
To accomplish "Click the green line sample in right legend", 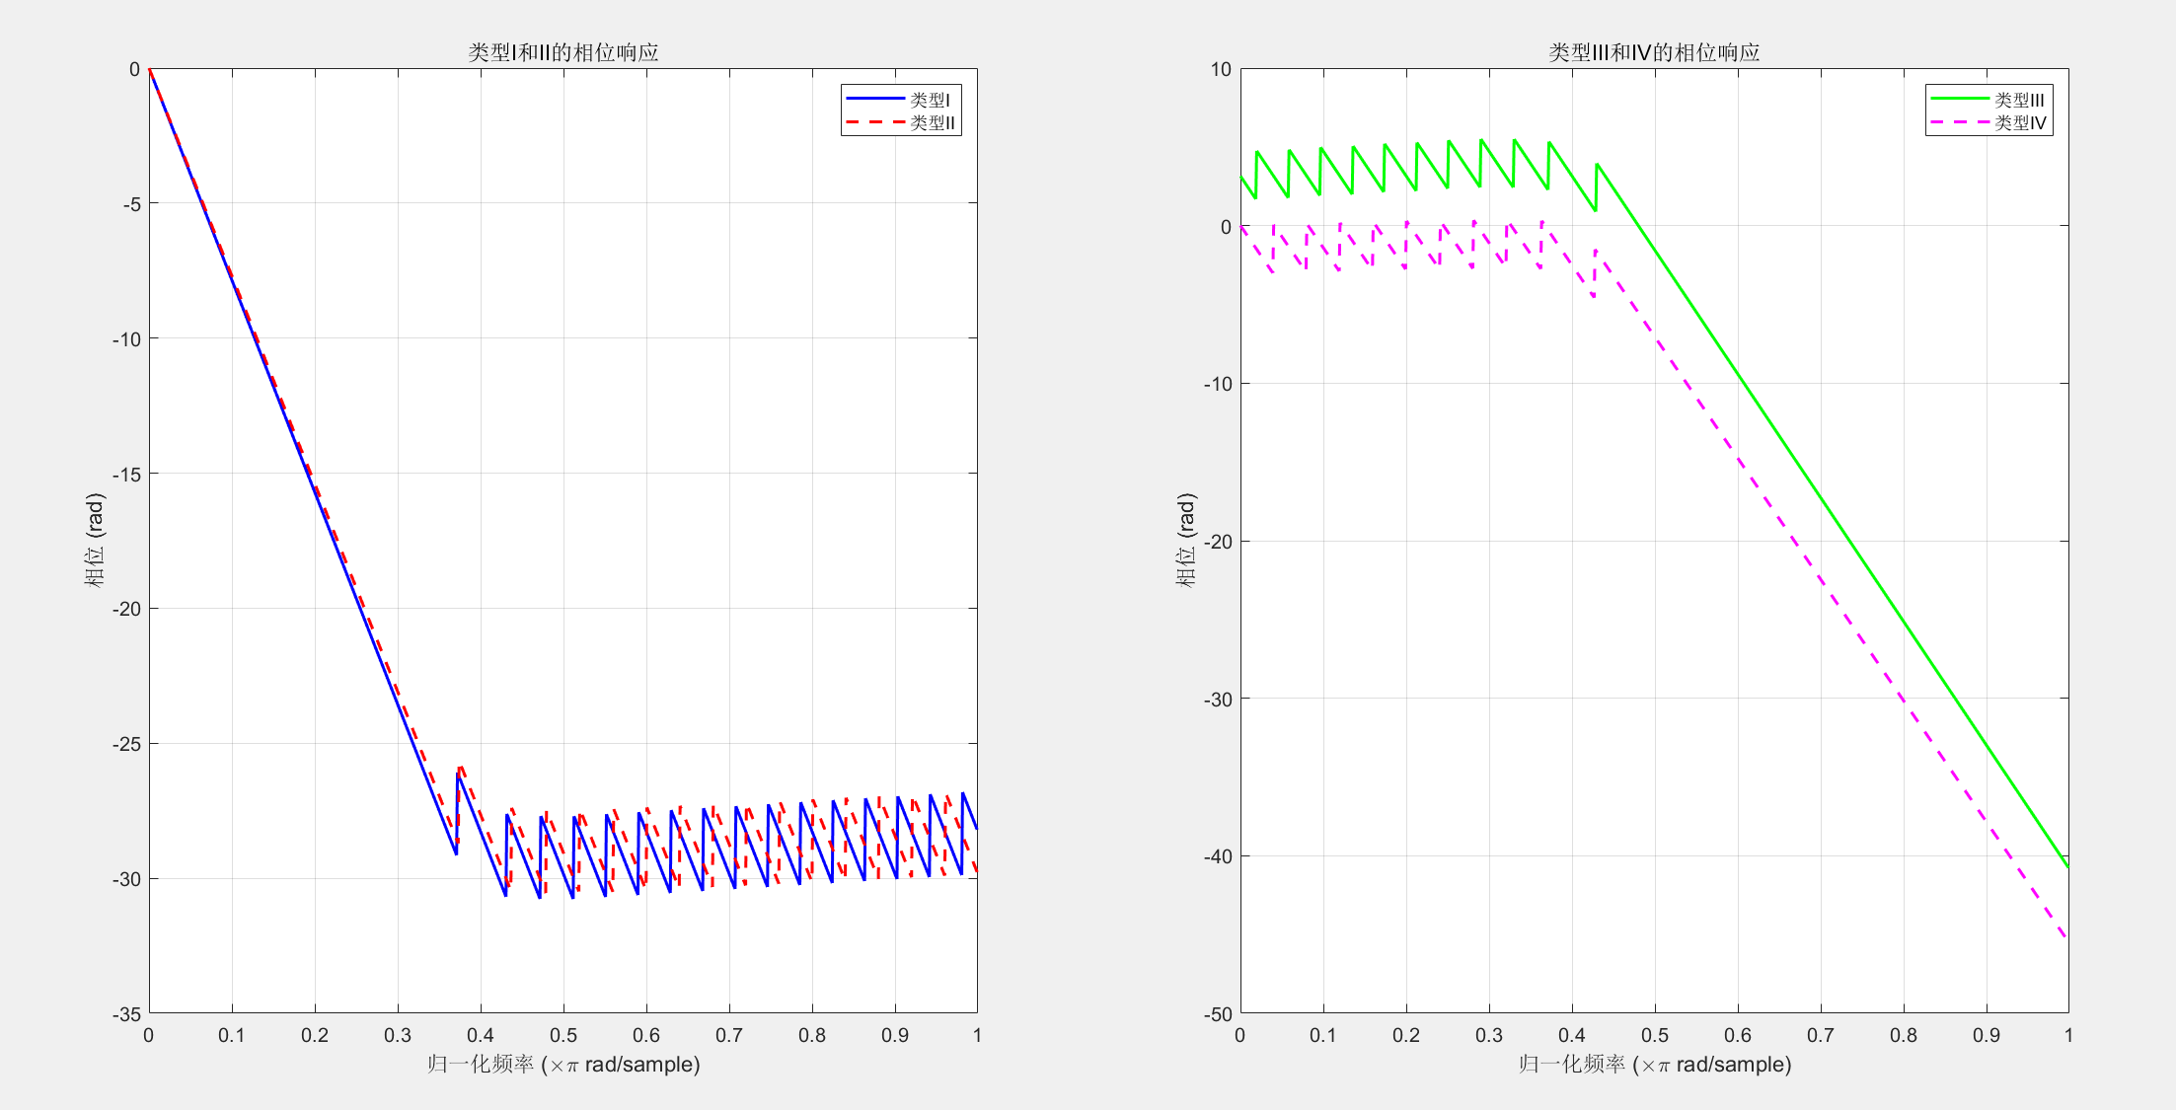I will pos(1959,99).
